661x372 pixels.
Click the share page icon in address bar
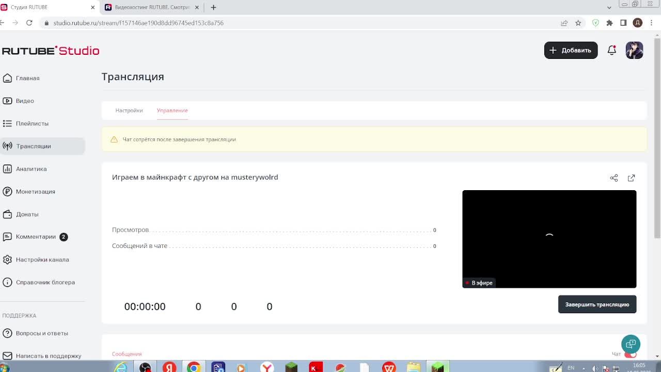pyautogui.click(x=564, y=23)
